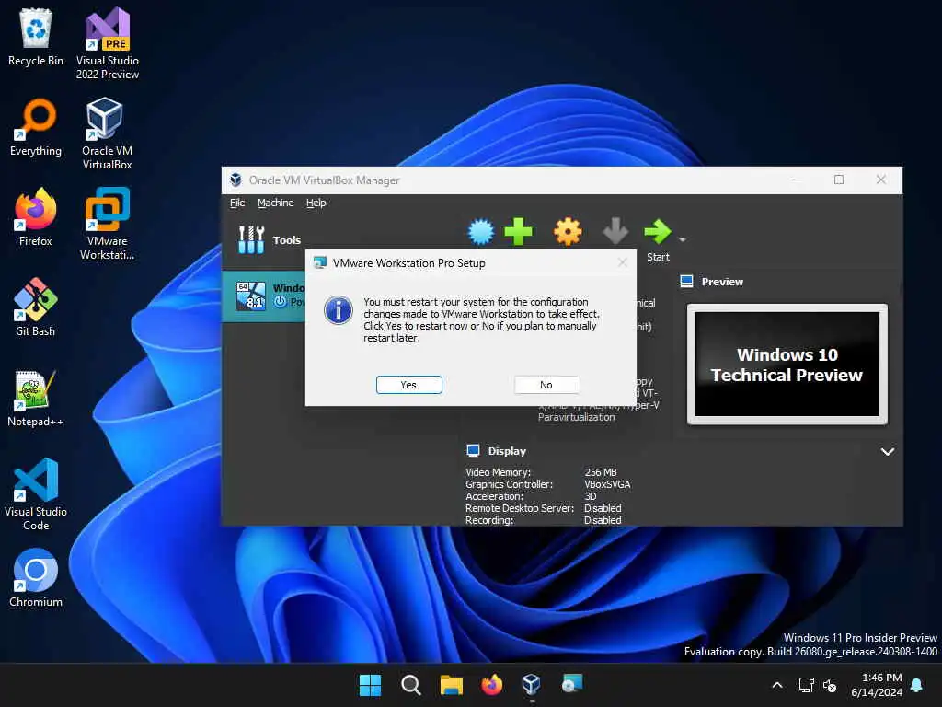This screenshot has width=942, height=707.
Task: Click Yes to restart now
Action: [409, 385]
